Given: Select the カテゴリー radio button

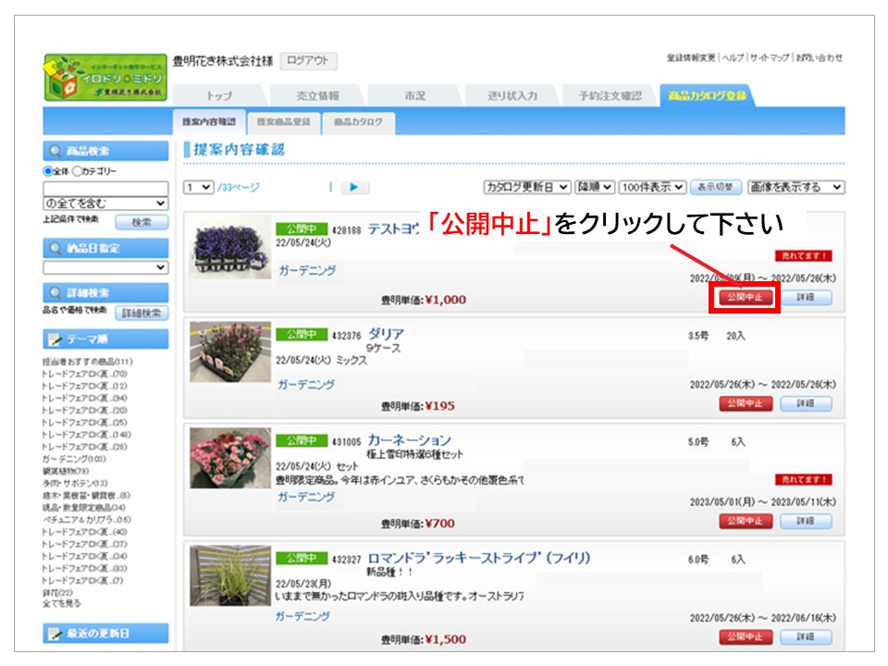Looking at the screenshot, I should [77, 171].
